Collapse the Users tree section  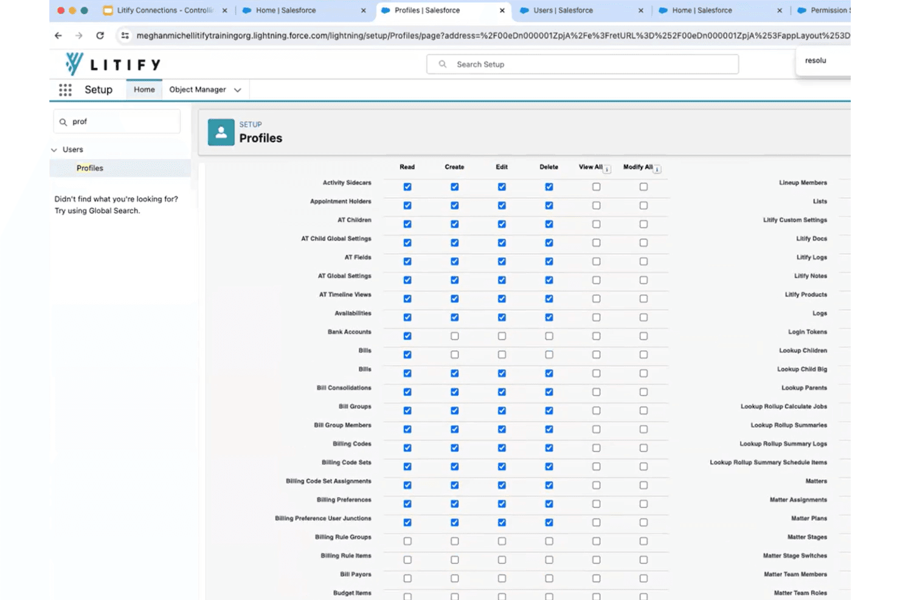[x=54, y=150]
